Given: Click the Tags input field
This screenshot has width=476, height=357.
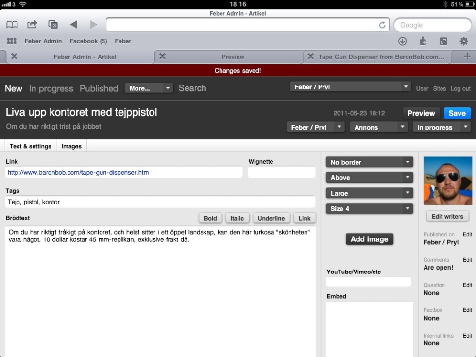Looking at the screenshot, I should tap(160, 202).
